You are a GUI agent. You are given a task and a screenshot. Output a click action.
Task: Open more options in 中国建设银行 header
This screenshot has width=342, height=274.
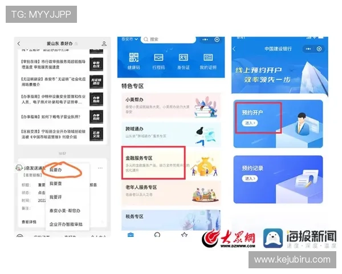pyautogui.click(x=308, y=49)
